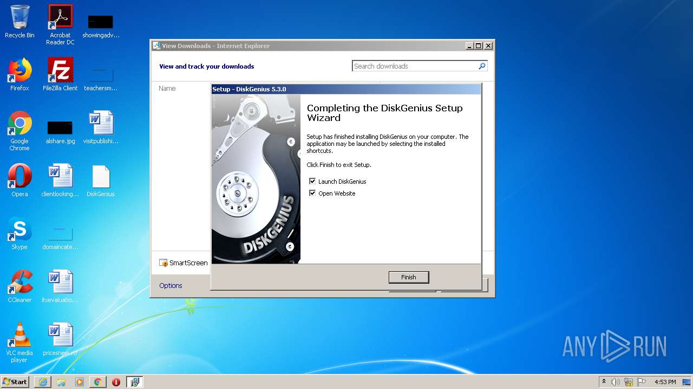This screenshot has width=693, height=389.
Task: Show hidden tray icons arrow
Action: [x=604, y=382]
